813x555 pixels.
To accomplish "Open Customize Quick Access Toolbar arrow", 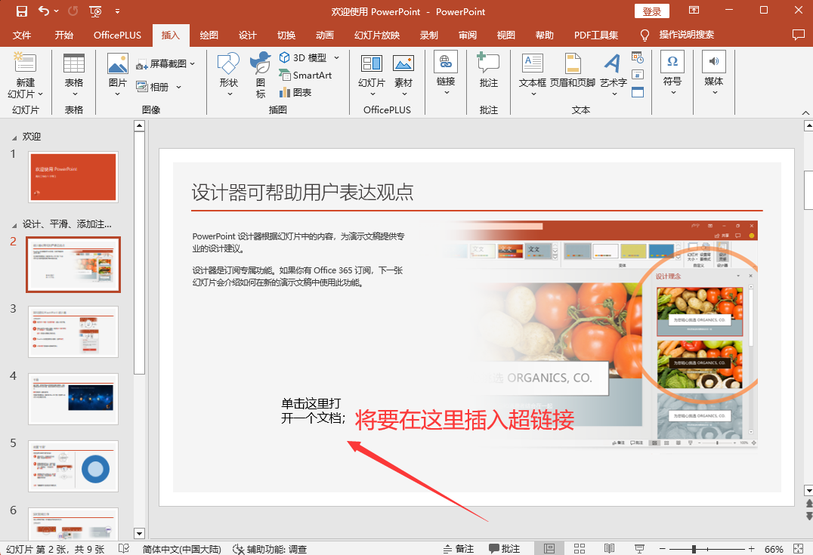I will [x=118, y=11].
